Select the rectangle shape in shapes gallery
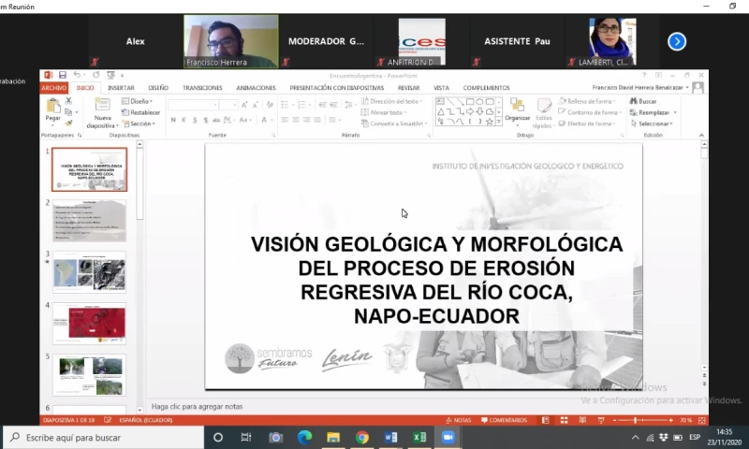 point(470,102)
